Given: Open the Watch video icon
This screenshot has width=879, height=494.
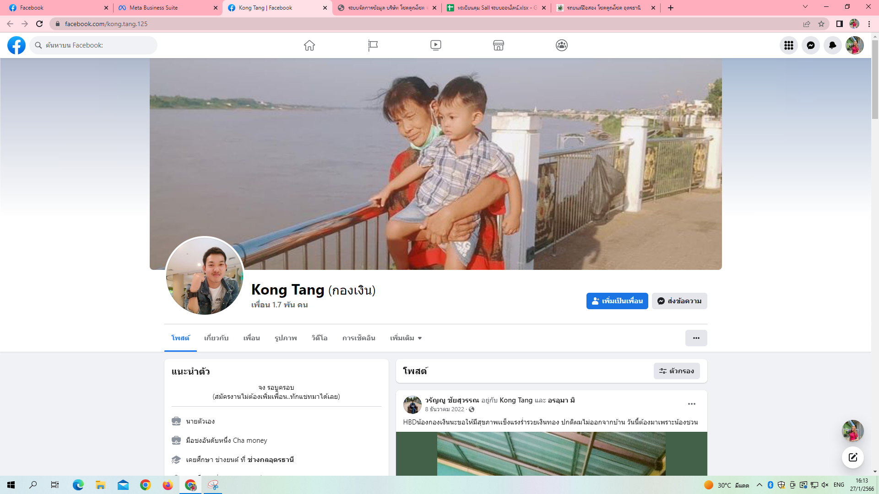Looking at the screenshot, I should tap(436, 45).
